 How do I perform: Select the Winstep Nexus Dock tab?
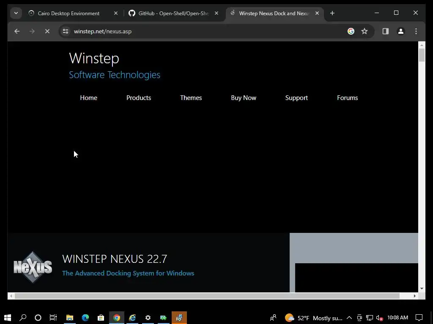tap(274, 13)
